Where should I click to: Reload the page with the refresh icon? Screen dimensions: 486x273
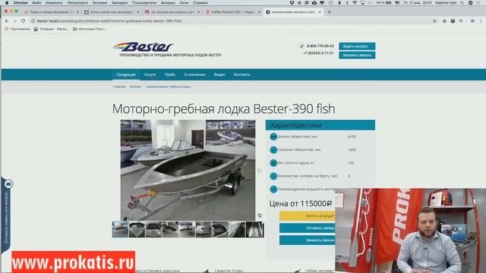coord(23,21)
